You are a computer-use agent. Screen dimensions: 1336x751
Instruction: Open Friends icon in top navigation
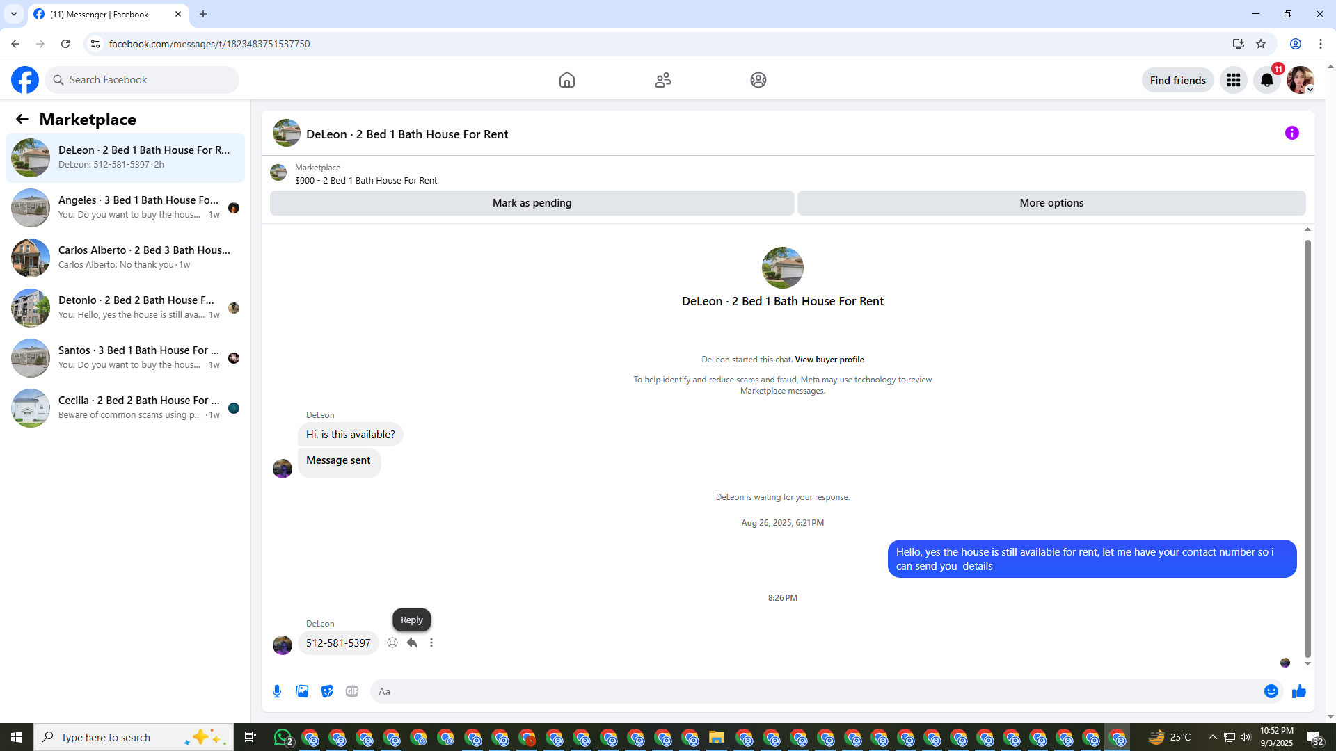663,80
